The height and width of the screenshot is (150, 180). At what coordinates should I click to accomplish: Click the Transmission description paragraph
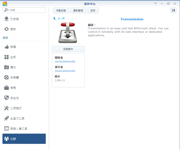(128, 32)
